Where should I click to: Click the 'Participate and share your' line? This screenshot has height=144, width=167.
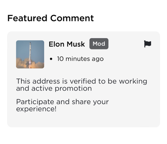point(62,102)
